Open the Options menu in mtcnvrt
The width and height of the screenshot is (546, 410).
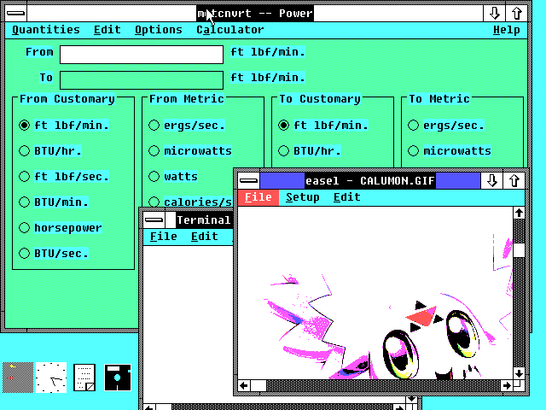click(159, 30)
